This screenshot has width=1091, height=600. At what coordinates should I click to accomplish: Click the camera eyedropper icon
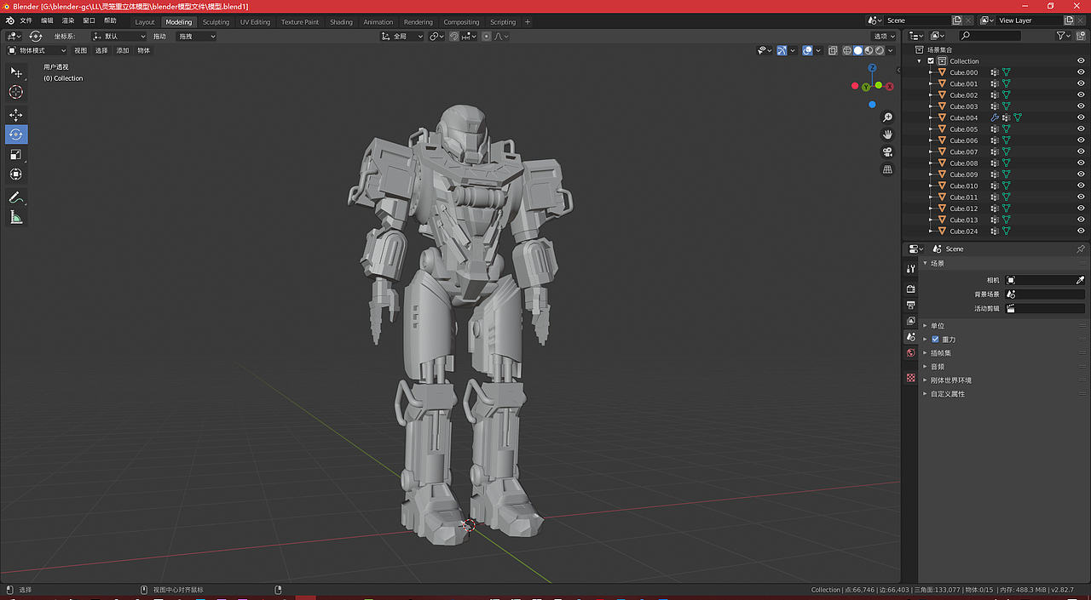(1080, 280)
